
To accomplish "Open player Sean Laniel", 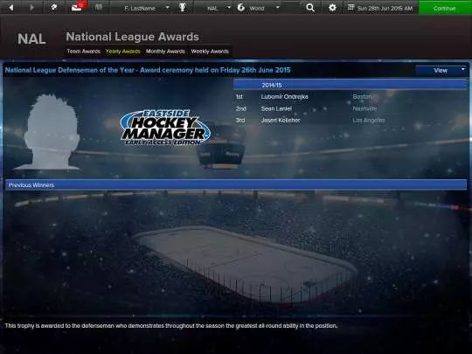I will (276, 108).
